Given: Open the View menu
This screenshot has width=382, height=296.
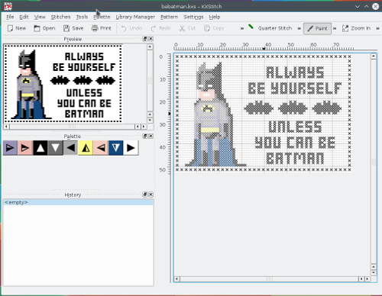Looking at the screenshot, I should (x=40, y=17).
